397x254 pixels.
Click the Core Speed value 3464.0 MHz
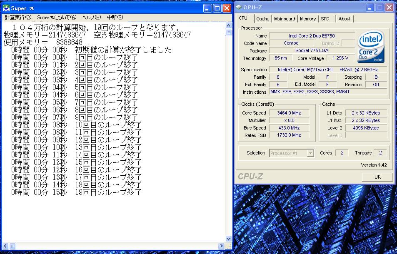coord(289,113)
